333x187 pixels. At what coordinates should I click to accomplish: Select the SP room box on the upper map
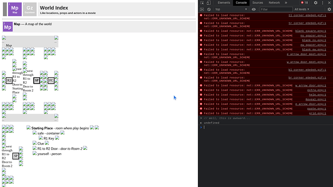tap(37, 80)
